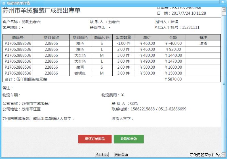Click the window icon in the title bar
Image resolution: width=227 pixels, height=159 pixels.
(x=3, y=3)
